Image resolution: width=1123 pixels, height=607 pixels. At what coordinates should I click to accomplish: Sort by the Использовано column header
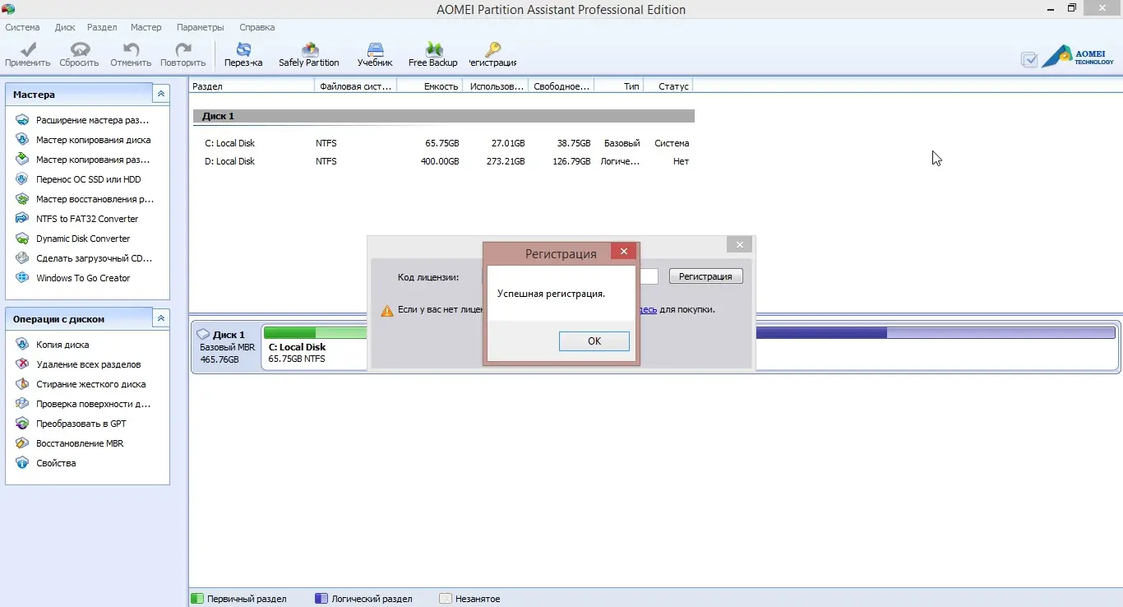point(495,86)
